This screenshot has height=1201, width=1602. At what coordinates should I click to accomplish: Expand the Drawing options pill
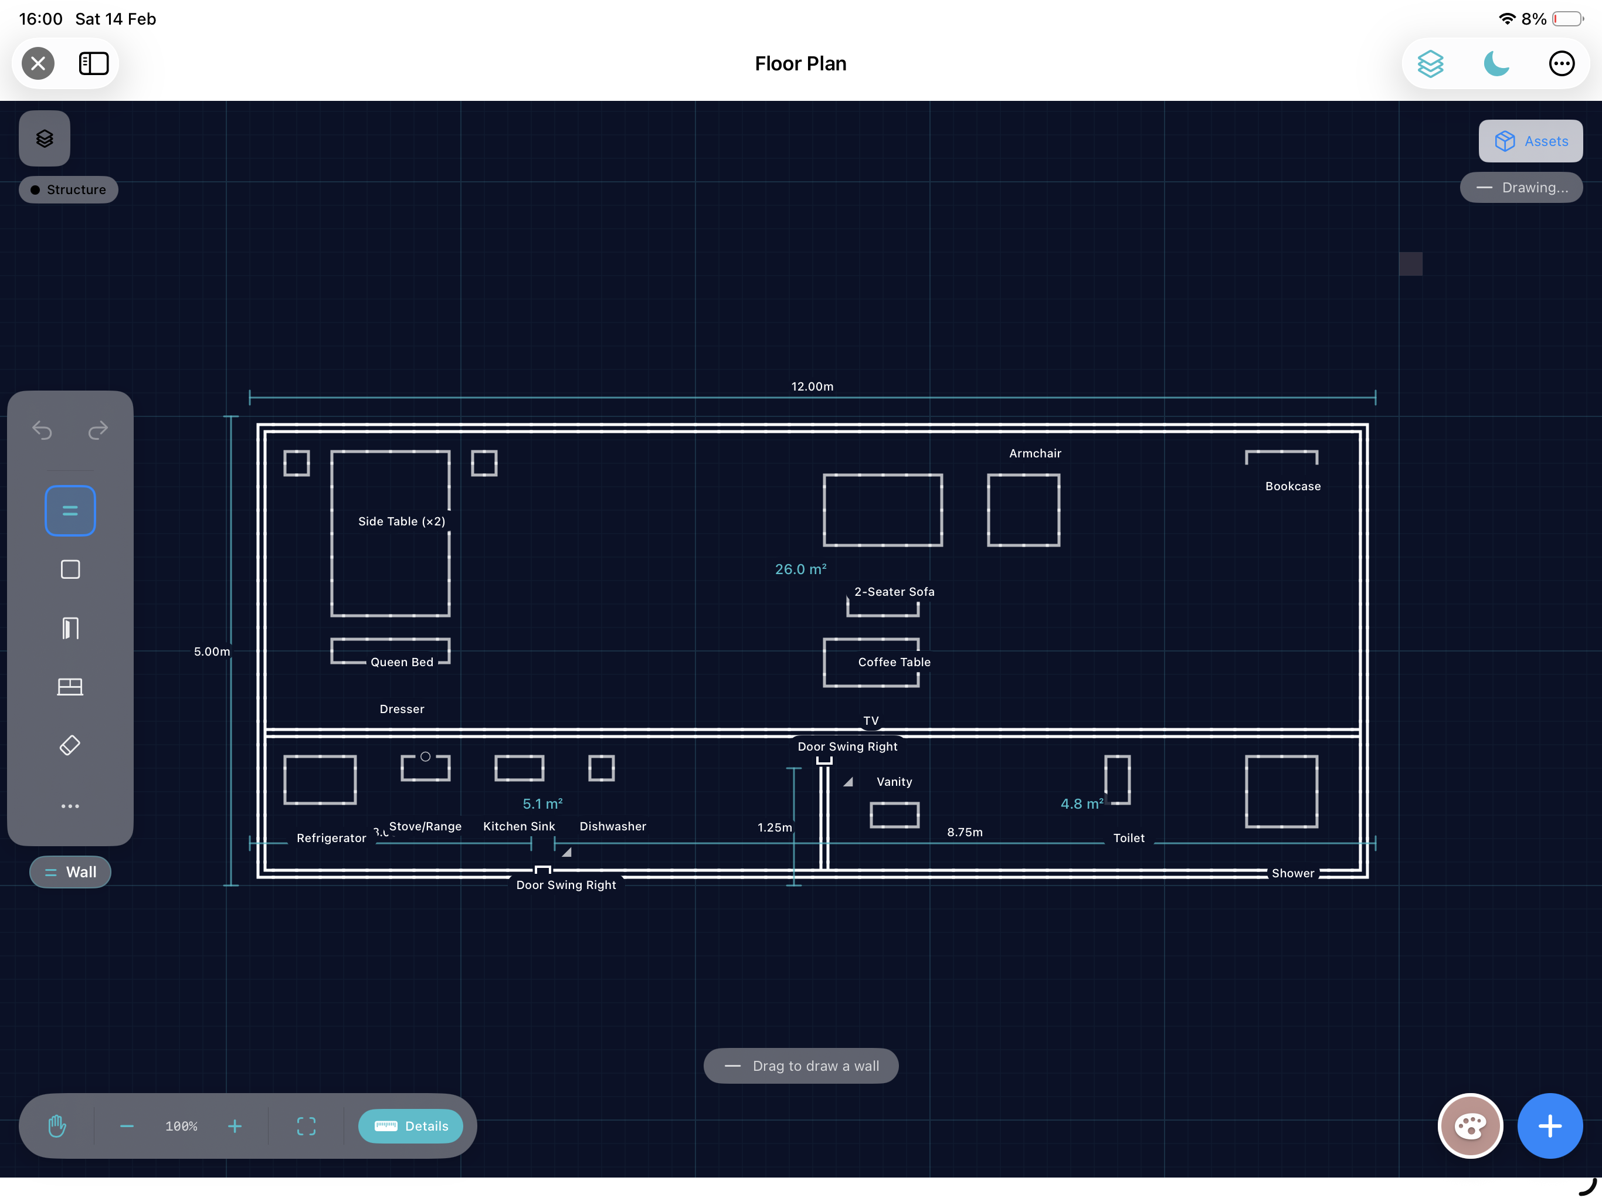[1521, 187]
